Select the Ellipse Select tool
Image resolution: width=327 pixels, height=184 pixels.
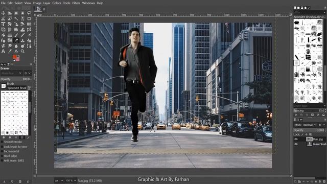pos(22,13)
